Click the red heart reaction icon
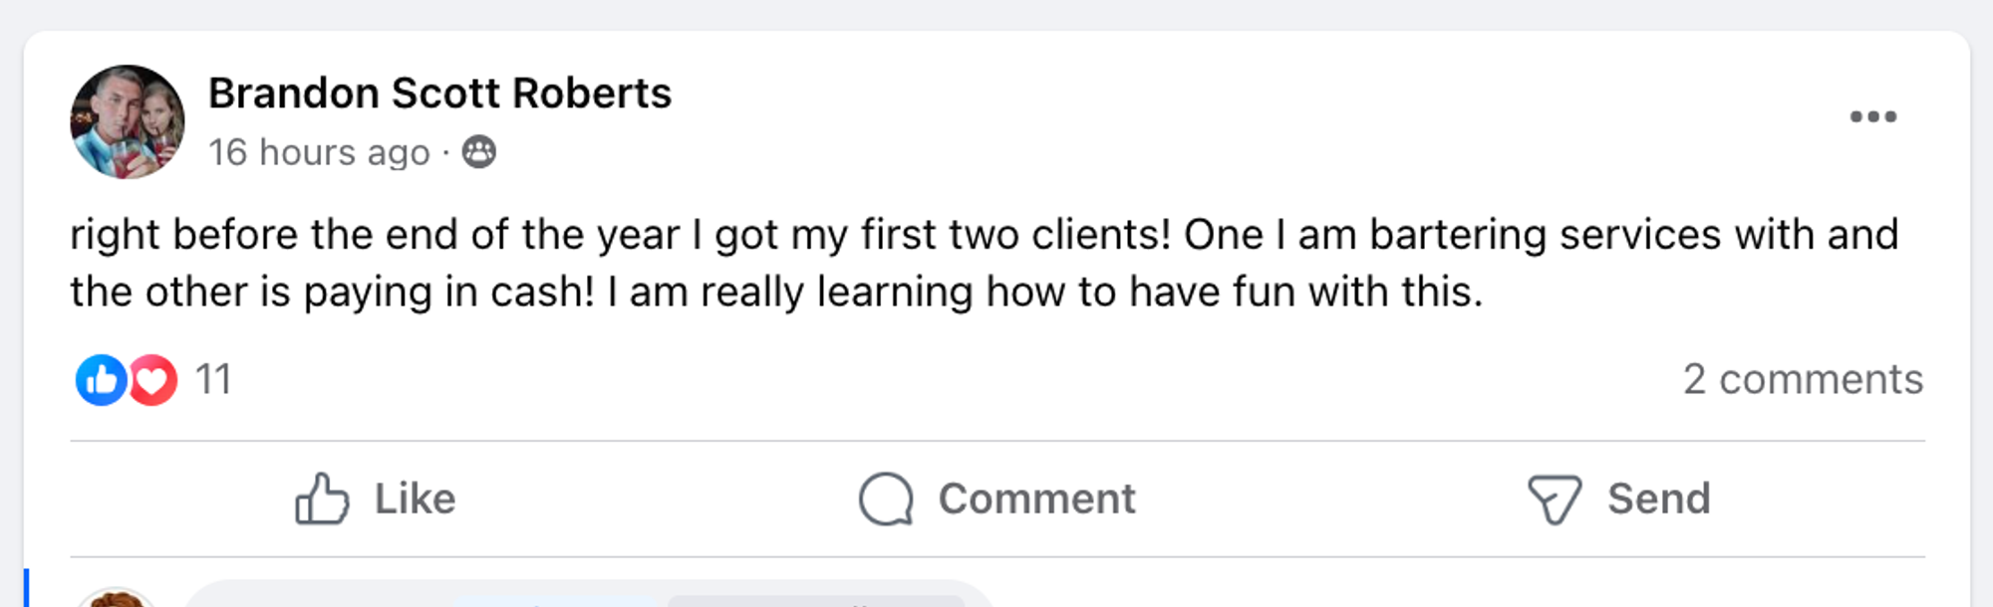Viewport: 1993px width, 607px height. [x=153, y=379]
